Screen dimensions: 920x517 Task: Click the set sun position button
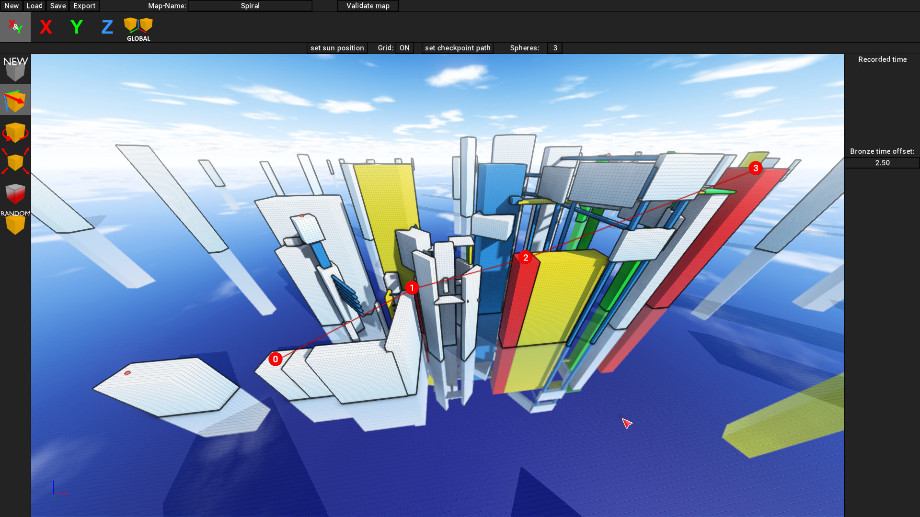(337, 48)
